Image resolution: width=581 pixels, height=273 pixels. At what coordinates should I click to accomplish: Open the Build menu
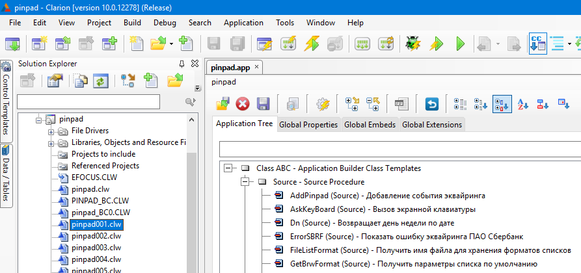click(x=132, y=22)
